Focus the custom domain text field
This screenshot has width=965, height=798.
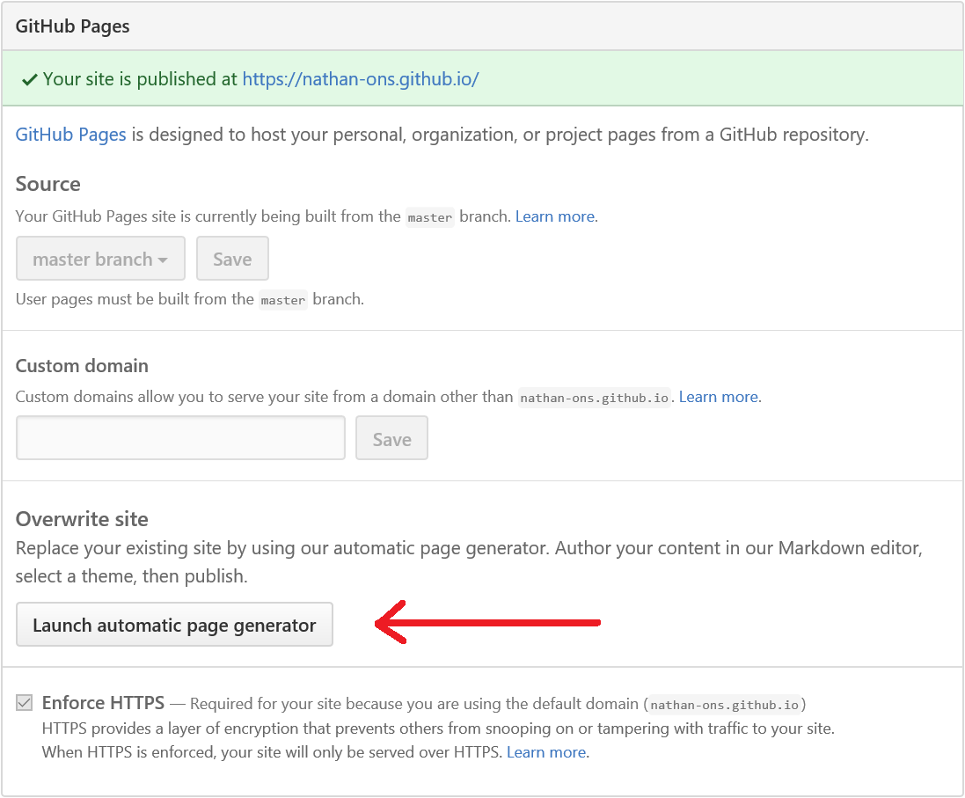pyautogui.click(x=180, y=438)
